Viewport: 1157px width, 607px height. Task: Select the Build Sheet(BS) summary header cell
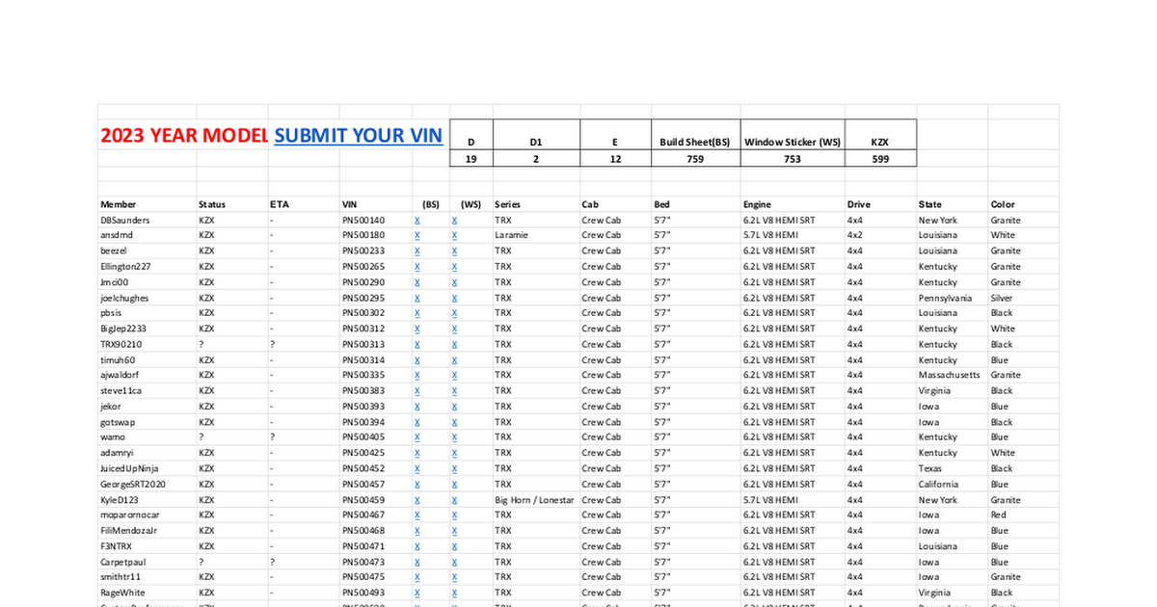pyautogui.click(x=695, y=143)
